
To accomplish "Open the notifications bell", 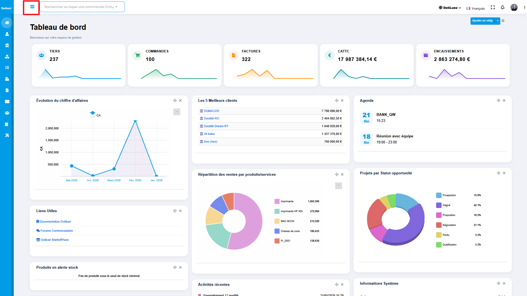I will click(x=502, y=7).
